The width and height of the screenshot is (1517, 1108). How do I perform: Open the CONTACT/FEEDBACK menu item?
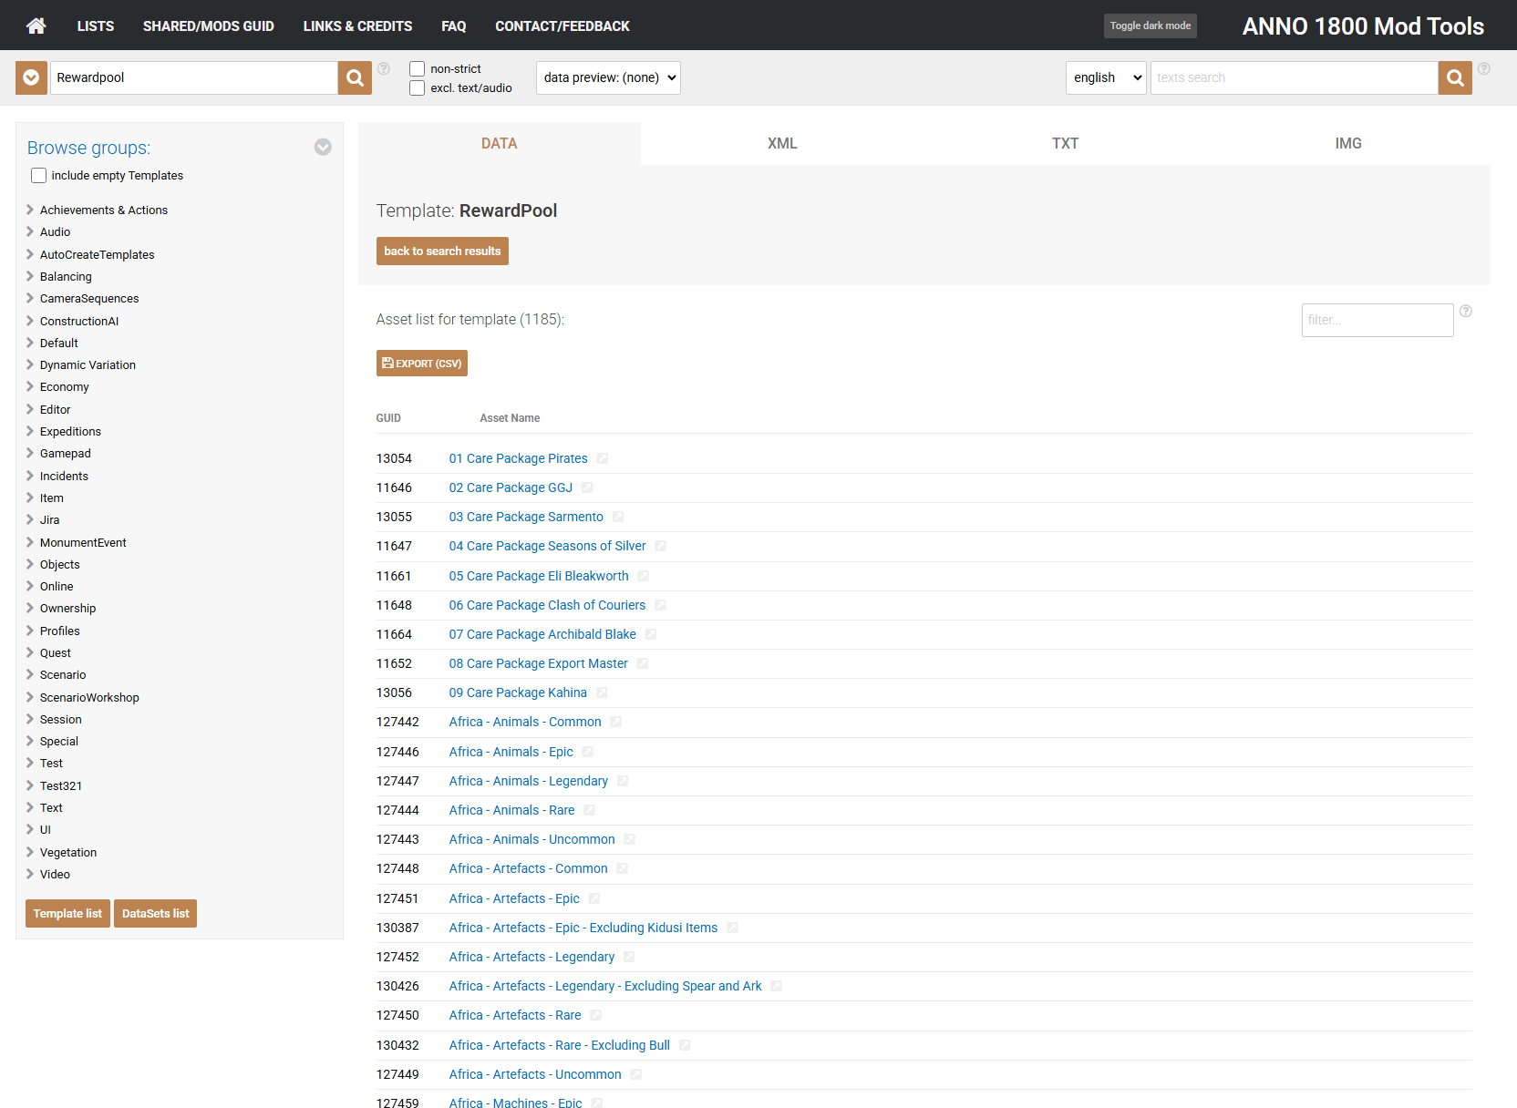tap(562, 26)
